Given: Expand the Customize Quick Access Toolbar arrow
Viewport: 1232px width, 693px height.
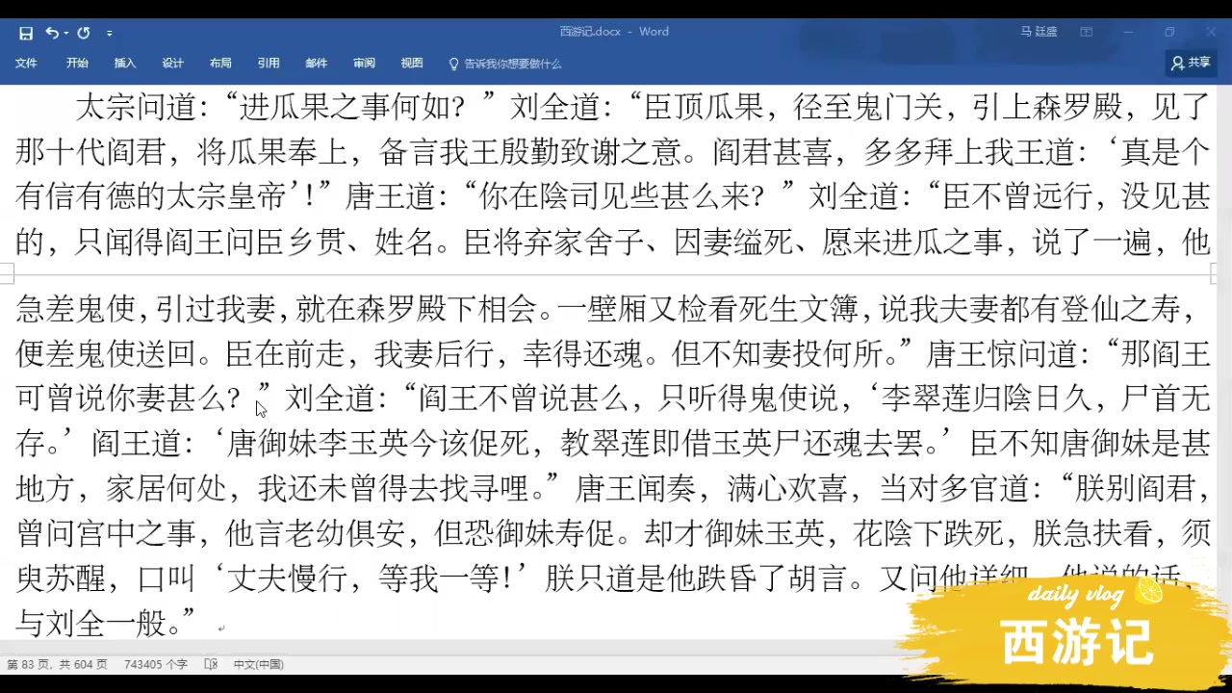Looking at the screenshot, I should point(110,33).
